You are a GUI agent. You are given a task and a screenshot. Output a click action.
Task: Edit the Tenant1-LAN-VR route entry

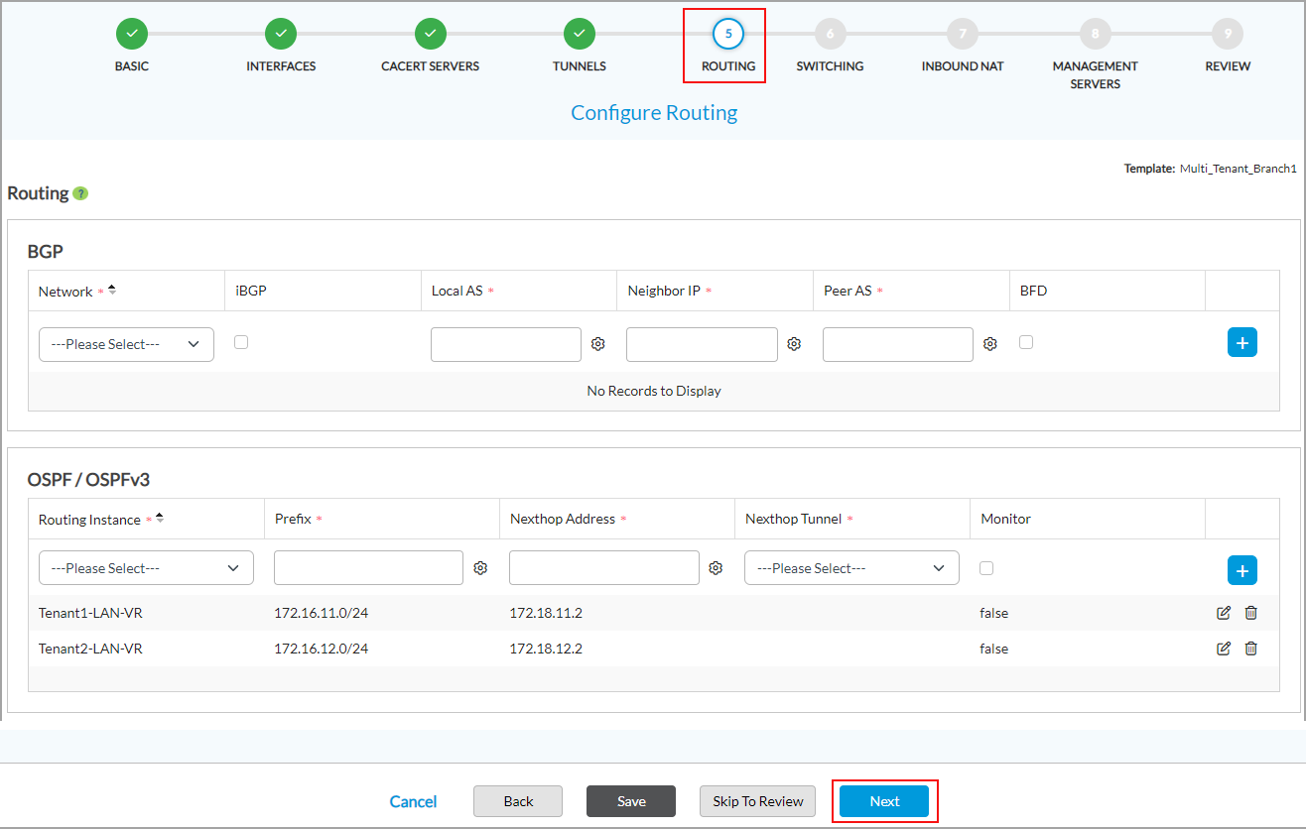point(1224,613)
